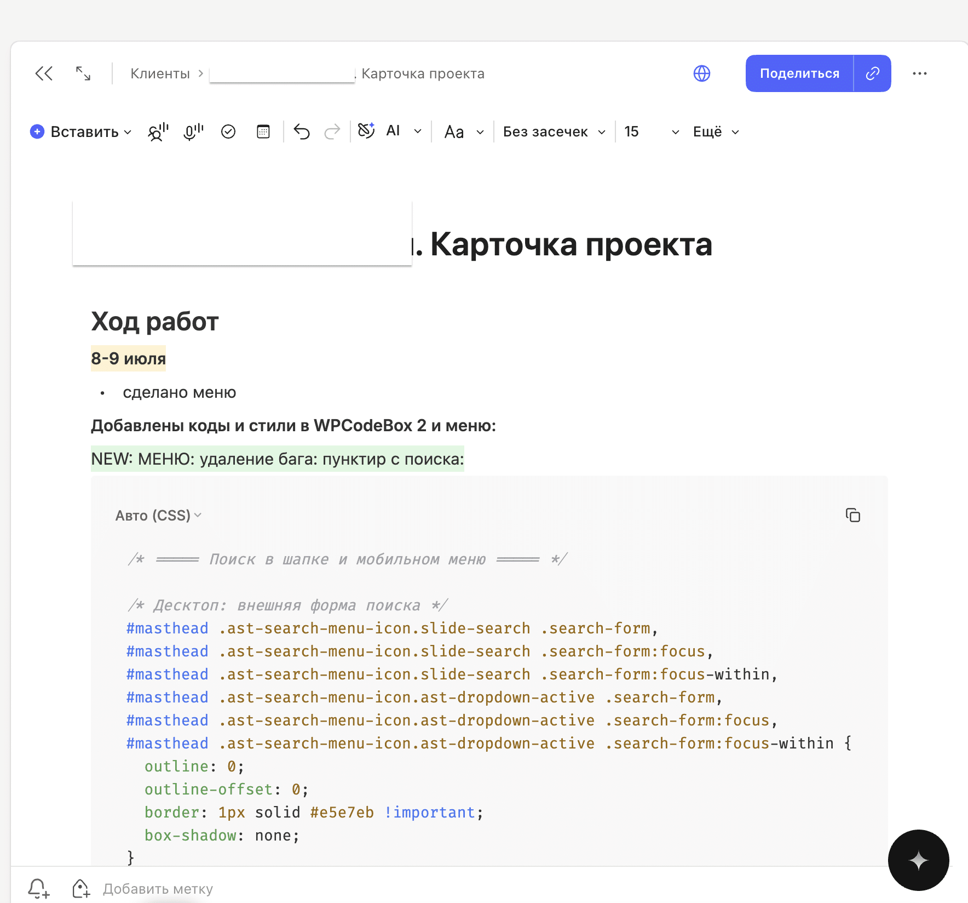Open the Без засечек font dropdown
Image resolution: width=968 pixels, height=903 pixels.
(554, 132)
